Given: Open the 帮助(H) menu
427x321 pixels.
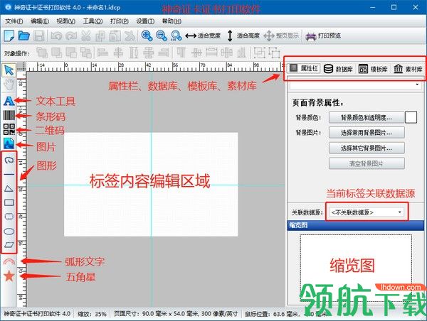Looking at the screenshot, I should click(x=172, y=21).
